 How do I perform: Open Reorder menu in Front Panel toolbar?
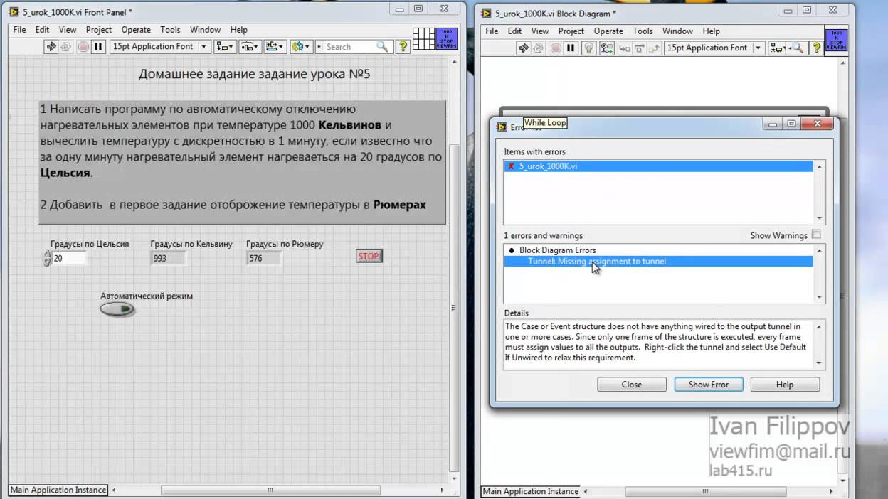[x=301, y=47]
